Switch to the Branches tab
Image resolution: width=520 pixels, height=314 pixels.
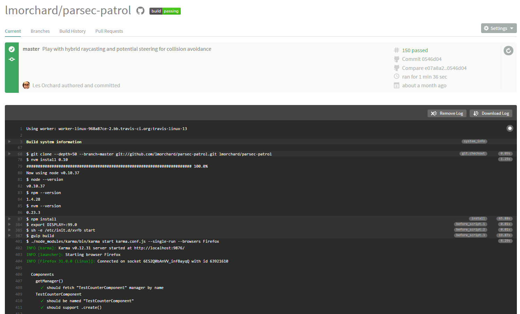tap(40, 31)
